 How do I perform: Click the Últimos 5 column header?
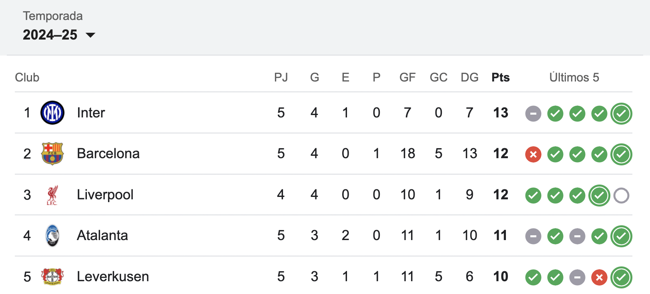tap(574, 77)
